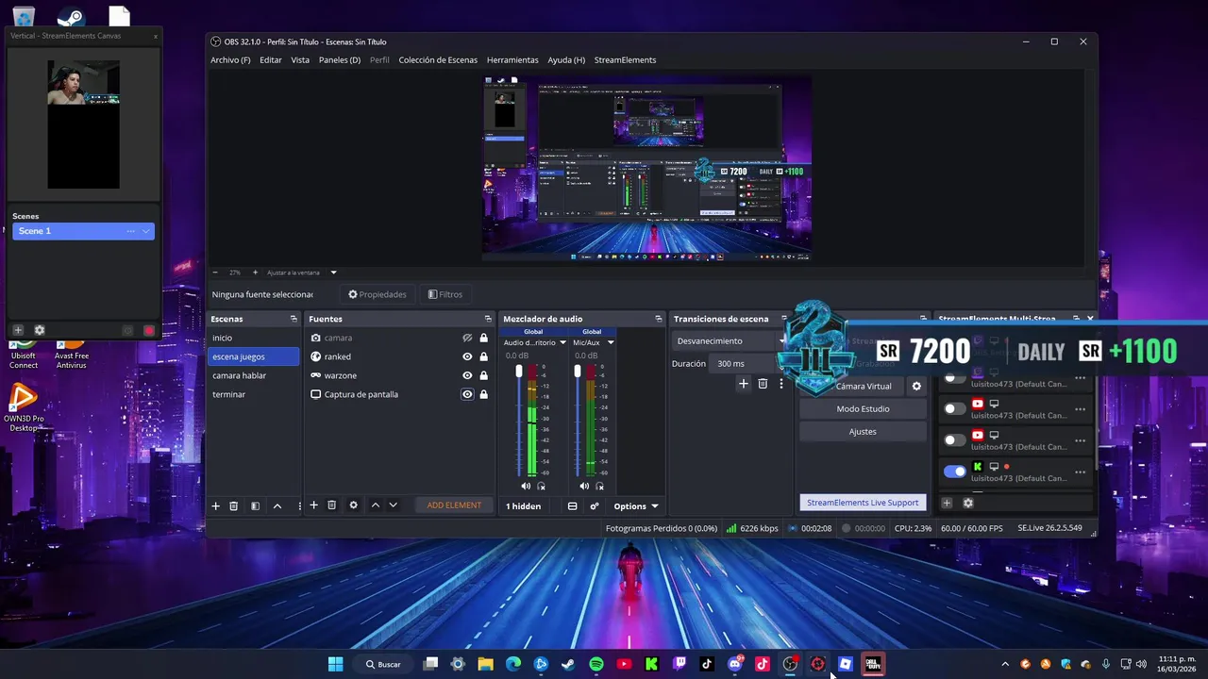The image size is (1208, 679).
Task: Open the Archivo (F) menu
Action: 230,59
